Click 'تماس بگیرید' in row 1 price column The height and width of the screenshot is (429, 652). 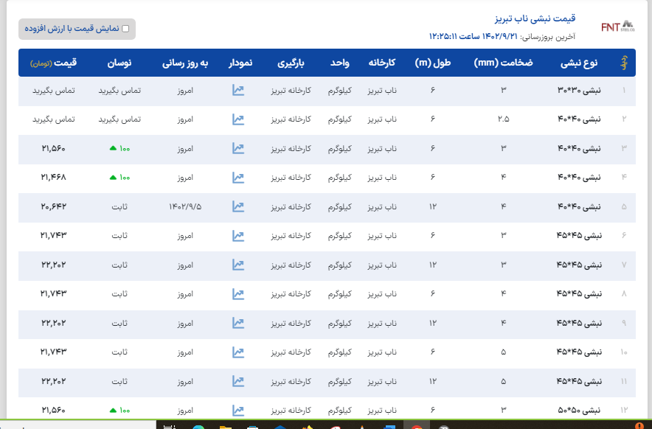click(x=53, y=91)
